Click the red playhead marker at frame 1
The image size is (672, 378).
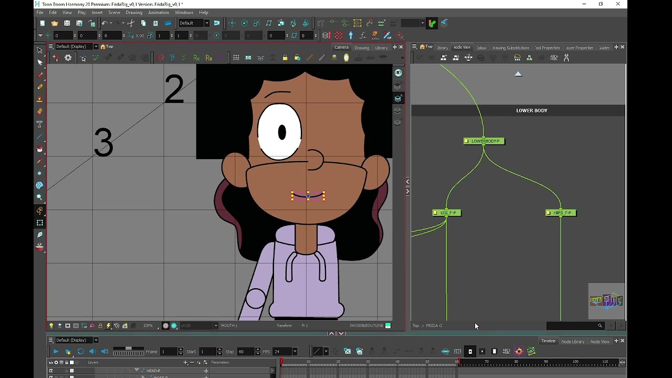pyautogui.click(x=281, y=362)
